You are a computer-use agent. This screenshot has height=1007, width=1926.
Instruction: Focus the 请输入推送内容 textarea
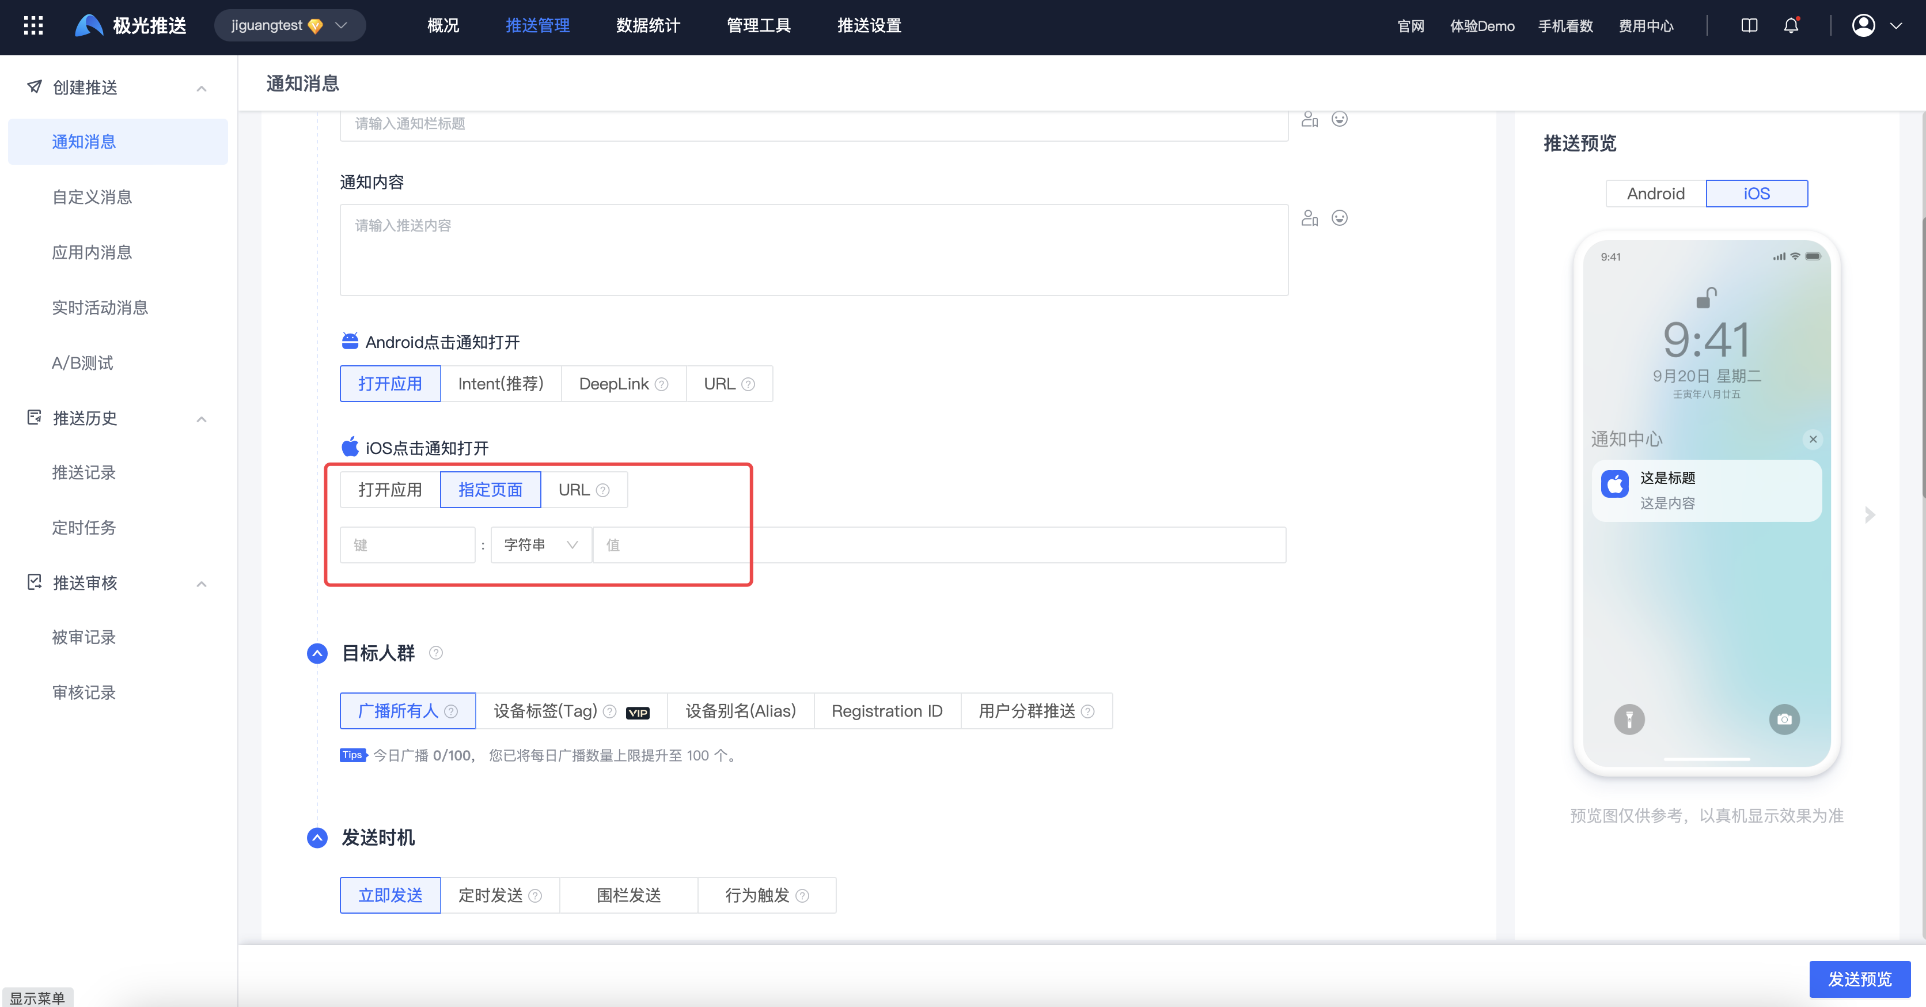813,249
